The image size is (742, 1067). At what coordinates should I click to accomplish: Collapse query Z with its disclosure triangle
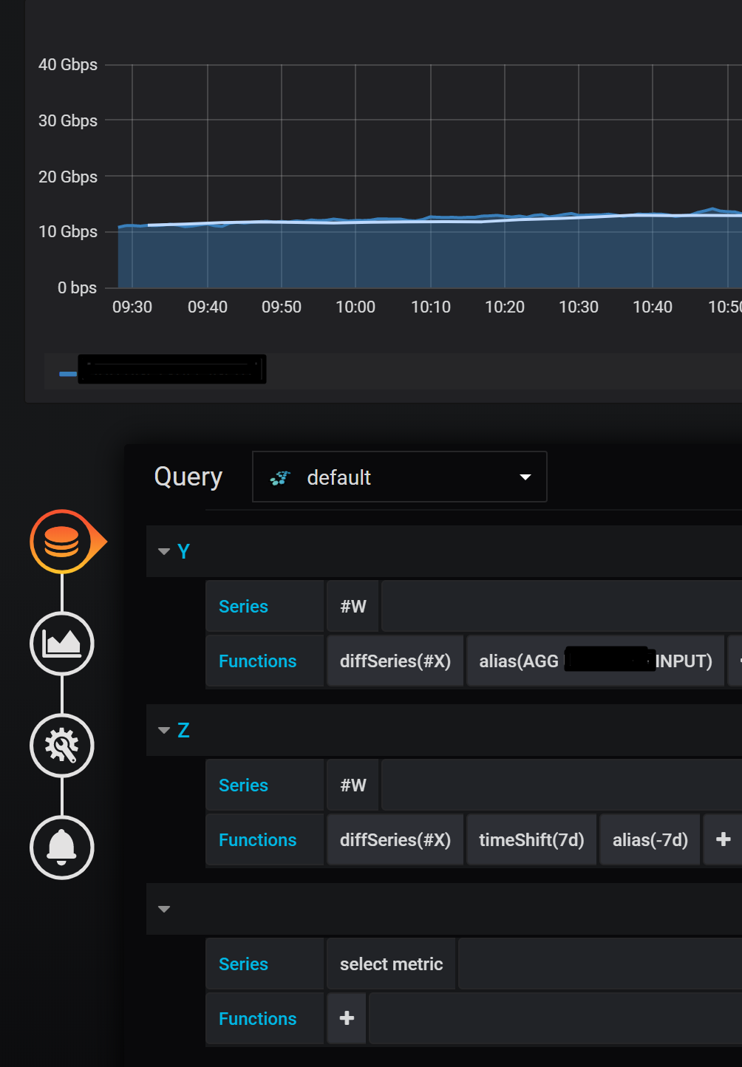click(x=163, y=730)
